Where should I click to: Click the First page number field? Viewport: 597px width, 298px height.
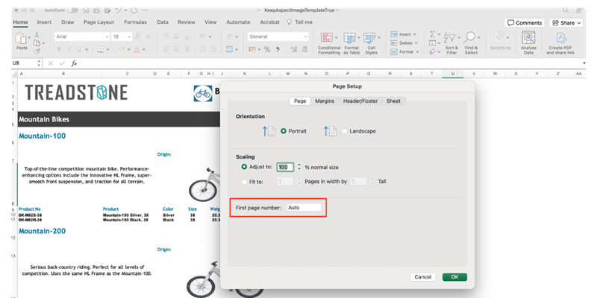pos(304,208)
